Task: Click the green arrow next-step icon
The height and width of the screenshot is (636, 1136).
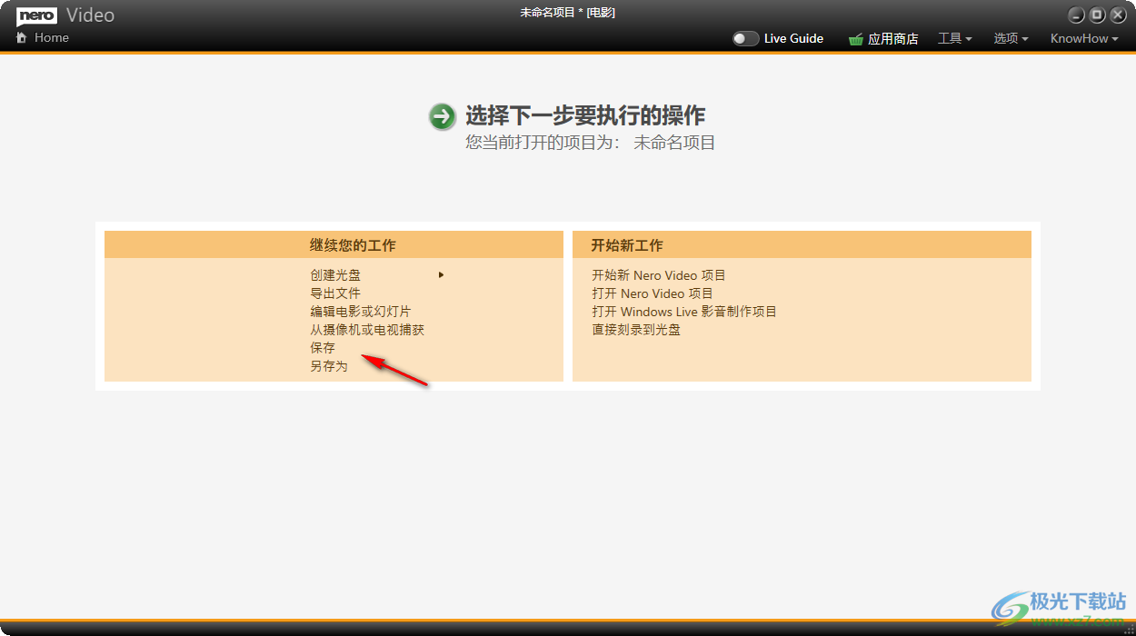Action: [x=443, y=116]
